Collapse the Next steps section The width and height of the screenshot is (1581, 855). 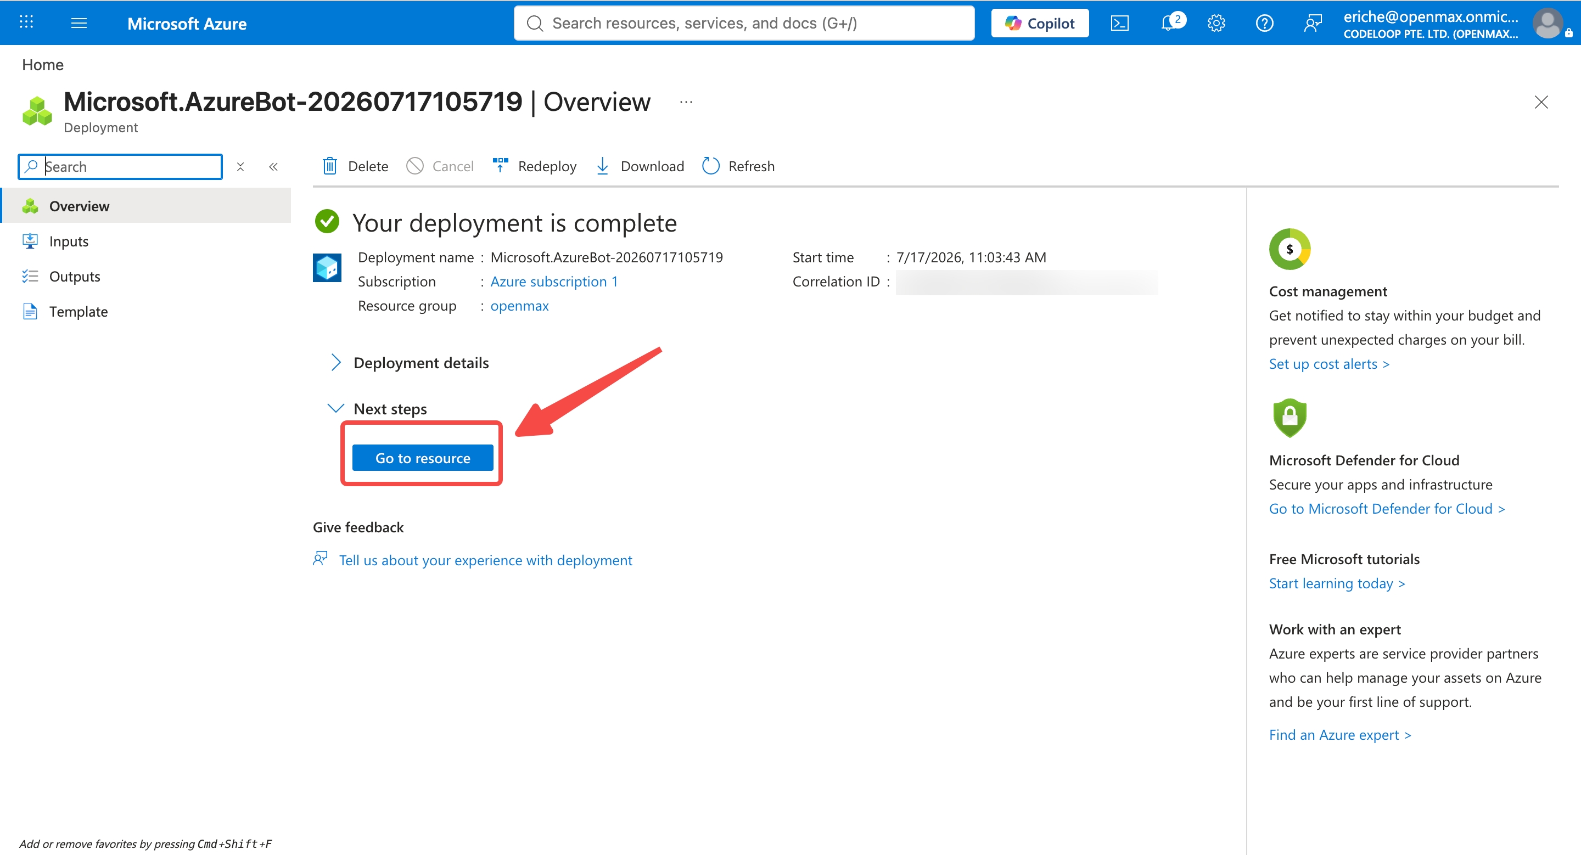click(x=378, y=409)
